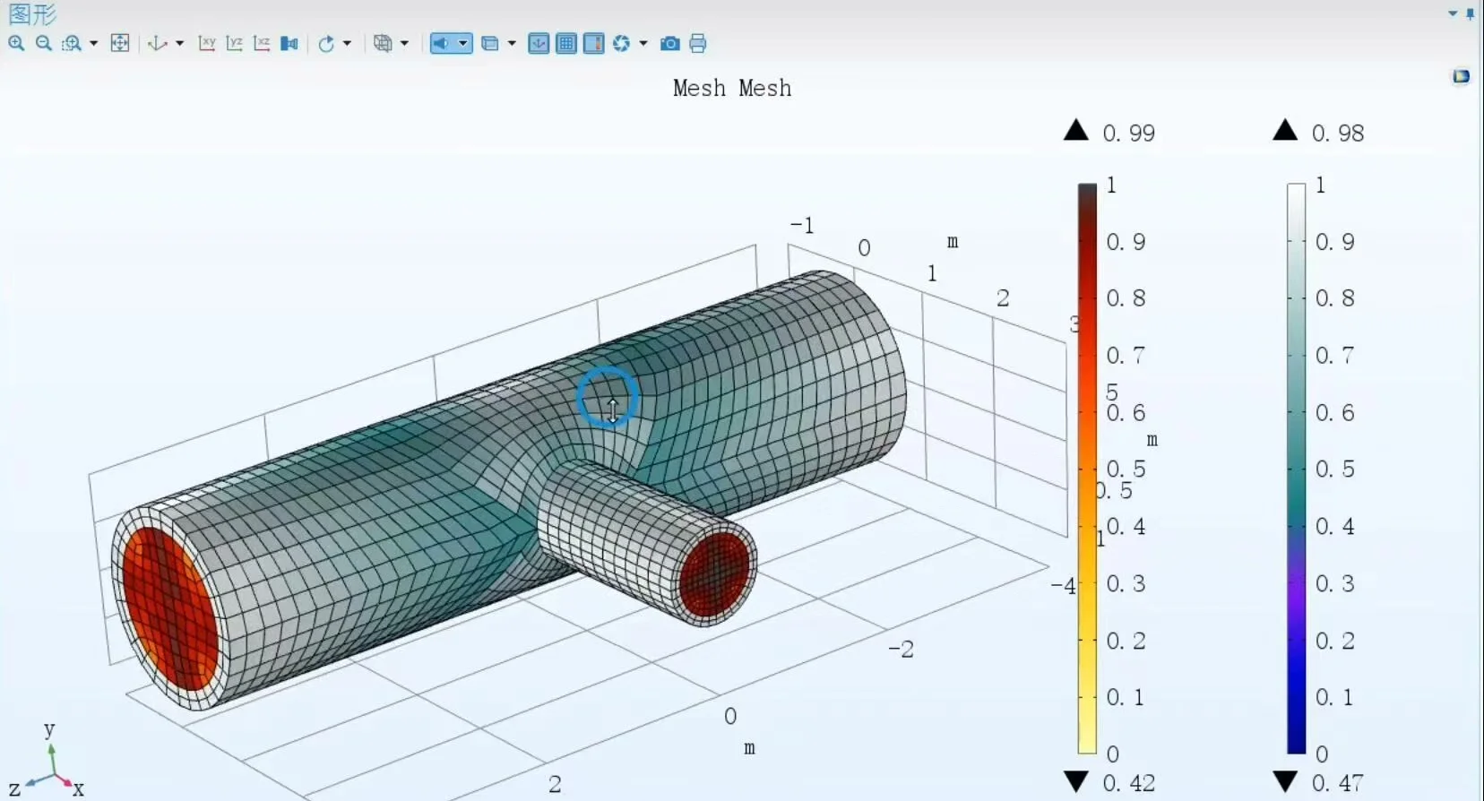Click the Zoom Out magnifier icon
The height and width of the screenshot is (801, 1484).
pos(43,43)
